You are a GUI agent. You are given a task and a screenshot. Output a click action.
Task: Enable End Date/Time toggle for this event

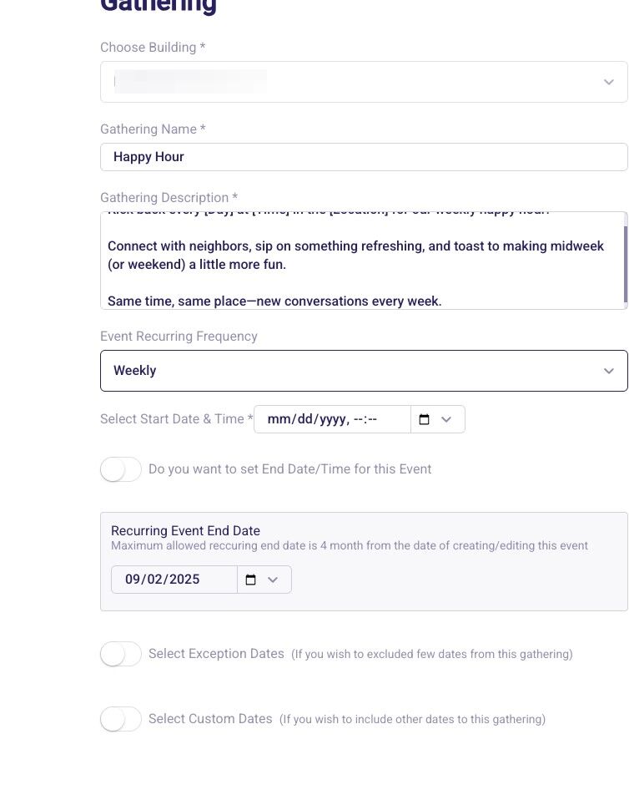[121, 469]
